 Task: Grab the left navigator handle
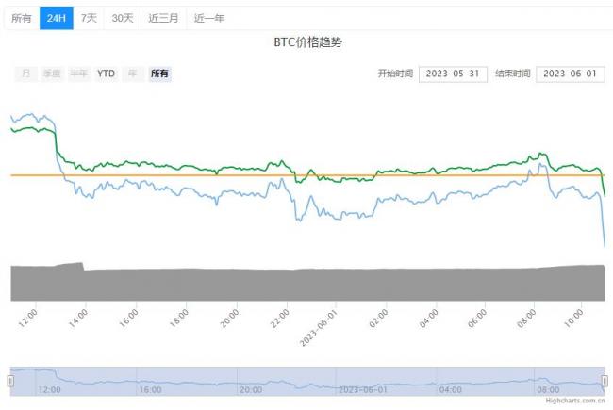tap(10, 381)
